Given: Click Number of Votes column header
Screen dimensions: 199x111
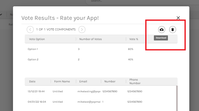Looking at the screenshot, I should click(x=90, y=39).
